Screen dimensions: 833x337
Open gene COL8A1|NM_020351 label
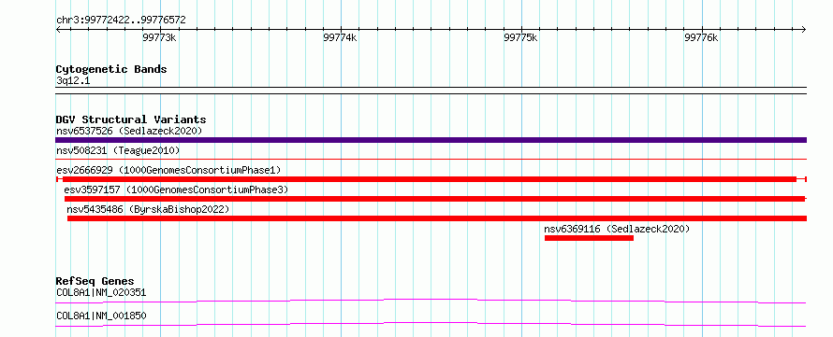click(101, 292)
